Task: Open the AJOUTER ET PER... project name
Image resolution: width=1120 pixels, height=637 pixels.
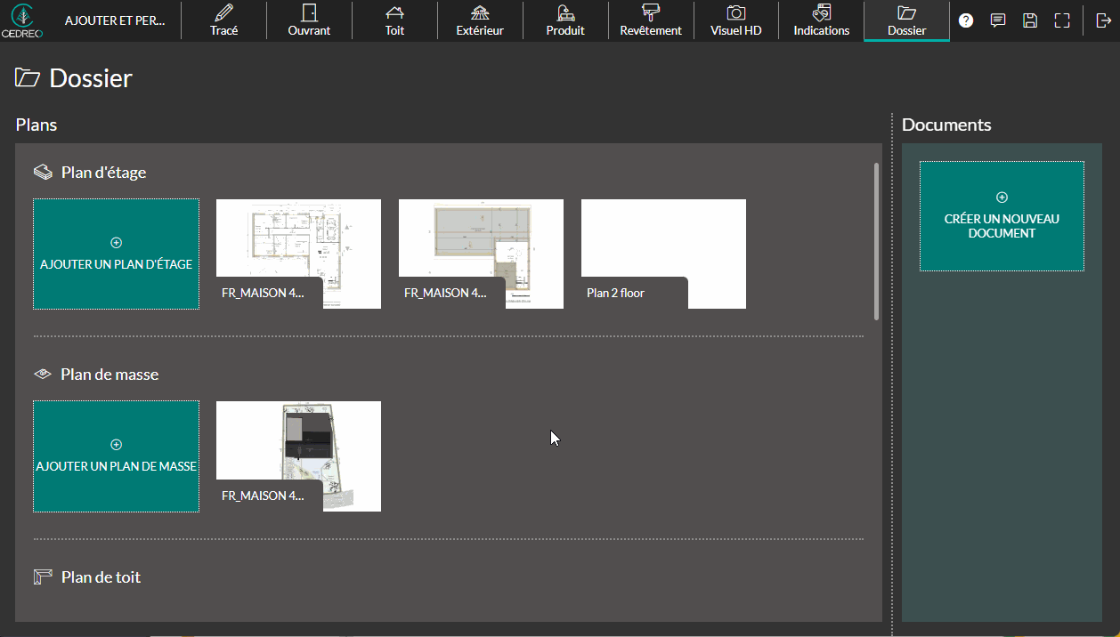Action: [115, 20]
